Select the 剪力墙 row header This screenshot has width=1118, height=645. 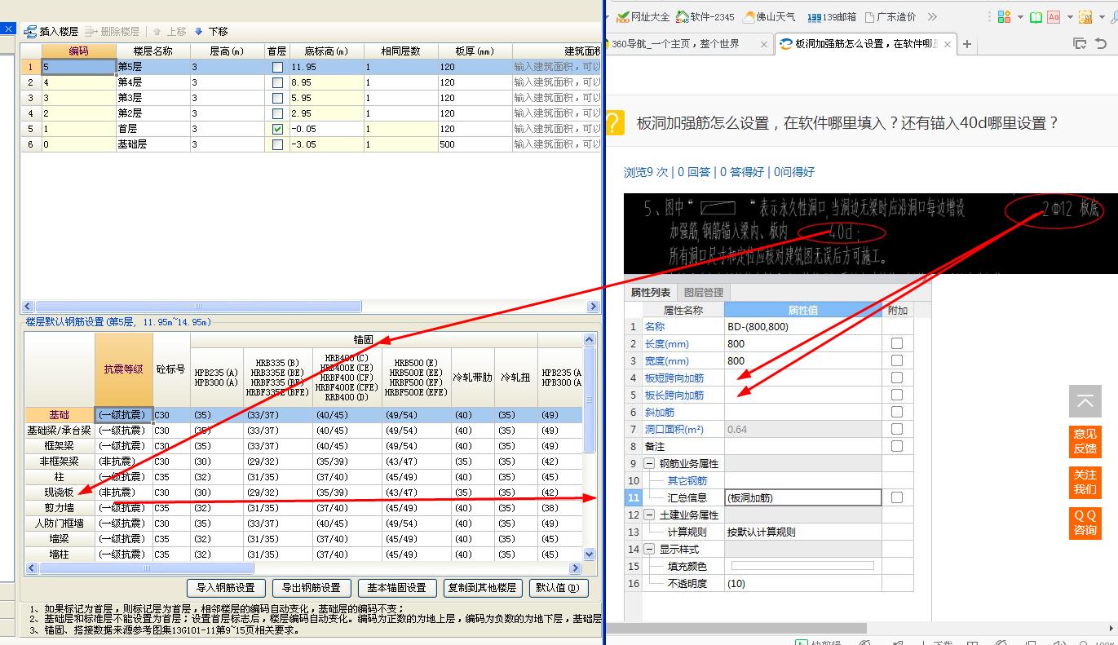[x=59, y=508]
